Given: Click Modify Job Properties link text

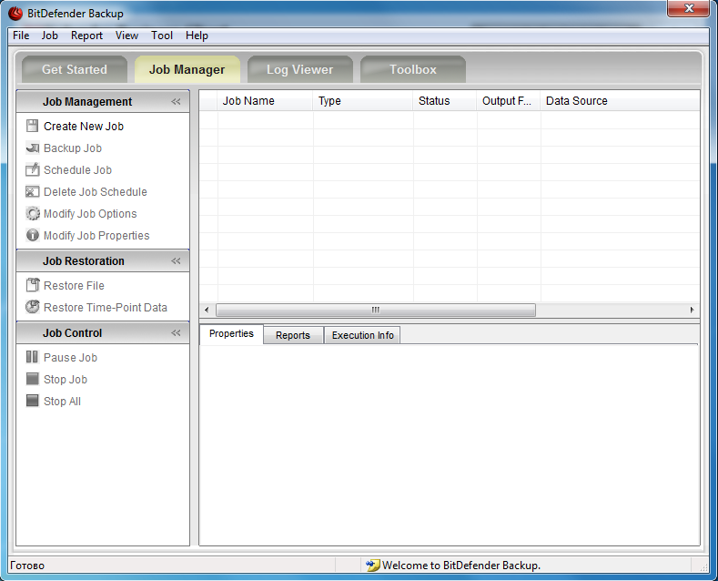Looking at the screenshot, I should 96,236.
